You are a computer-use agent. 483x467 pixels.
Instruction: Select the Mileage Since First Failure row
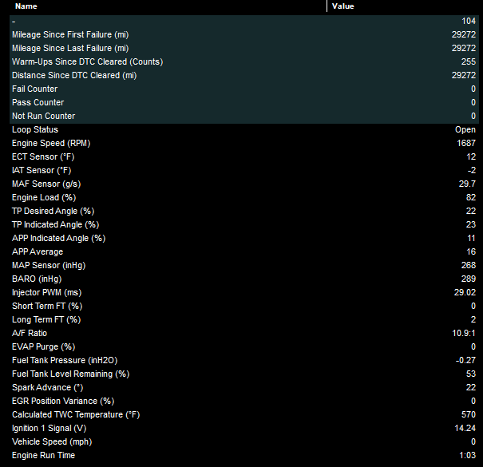244,34
